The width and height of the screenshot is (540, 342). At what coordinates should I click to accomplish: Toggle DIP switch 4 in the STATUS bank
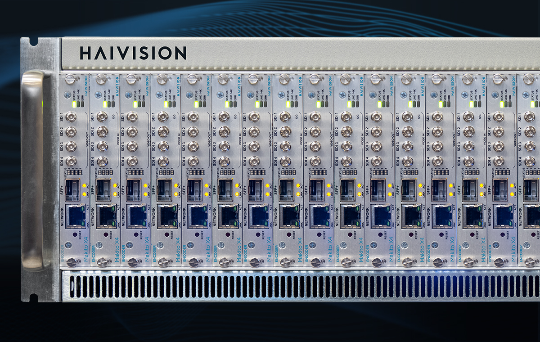(x=69, y=172)
